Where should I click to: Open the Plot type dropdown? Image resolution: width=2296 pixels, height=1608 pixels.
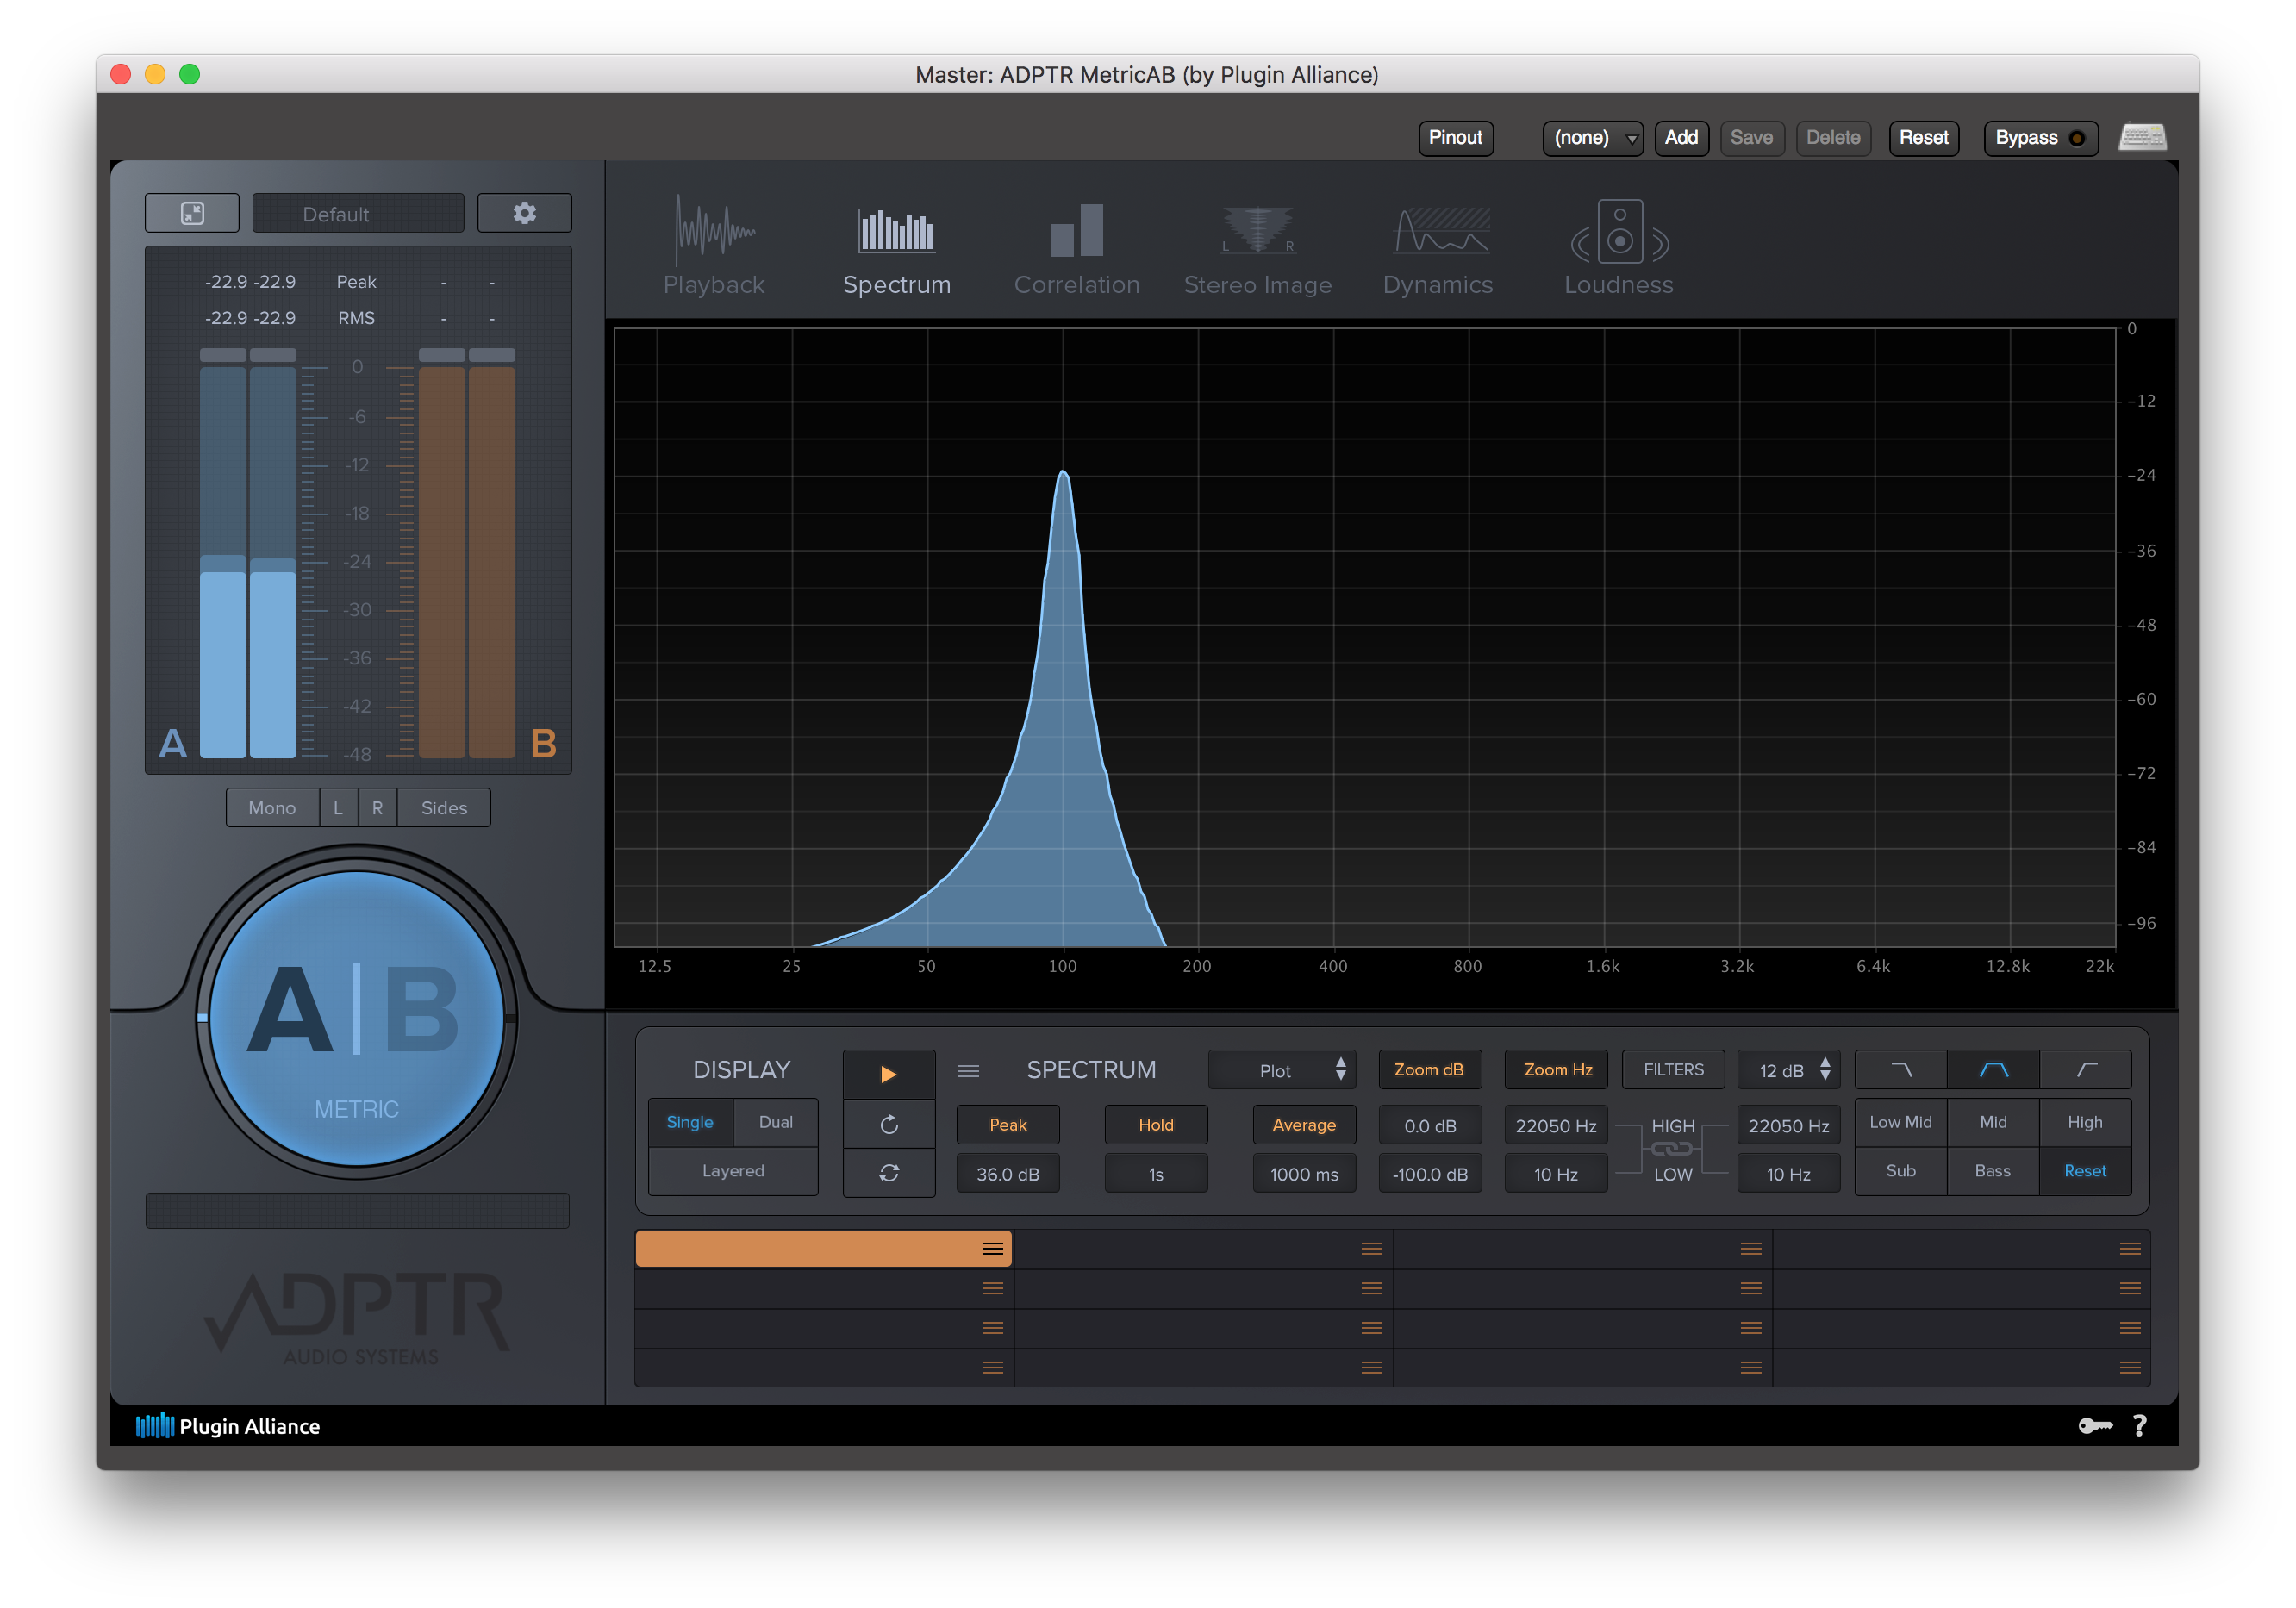coord(1282,1070)
